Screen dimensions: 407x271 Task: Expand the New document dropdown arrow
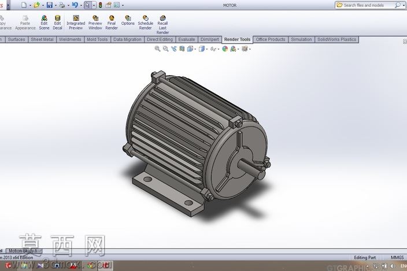point(31,5)
